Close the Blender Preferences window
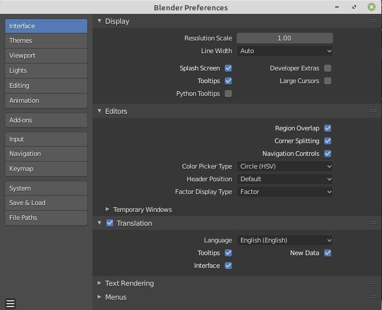This screenshot has height=310, width=382. pos(372,7)
